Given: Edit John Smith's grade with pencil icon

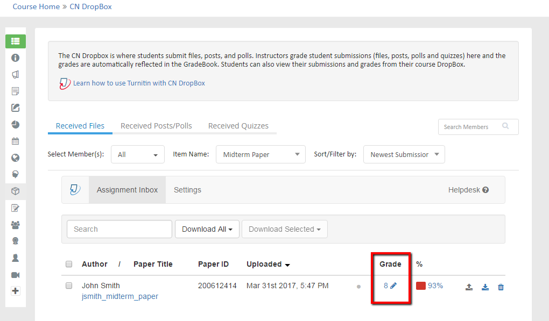Looking at the screenshot, I should tap(393, 286).
